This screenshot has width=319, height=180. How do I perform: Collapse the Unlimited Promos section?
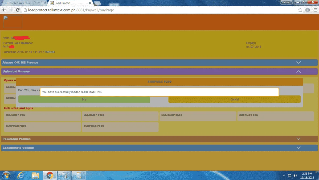pyautogui.click(x=159, y=72)
